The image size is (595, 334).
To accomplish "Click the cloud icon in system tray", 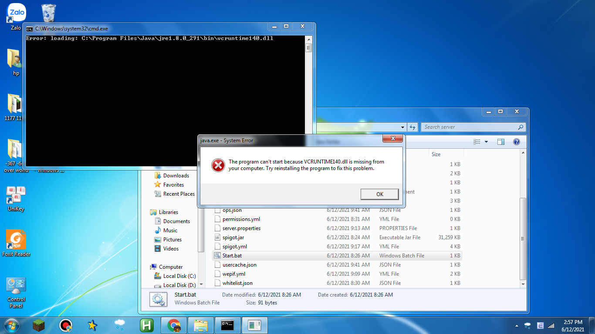I will pyautogui.click(x=528, y=325).
